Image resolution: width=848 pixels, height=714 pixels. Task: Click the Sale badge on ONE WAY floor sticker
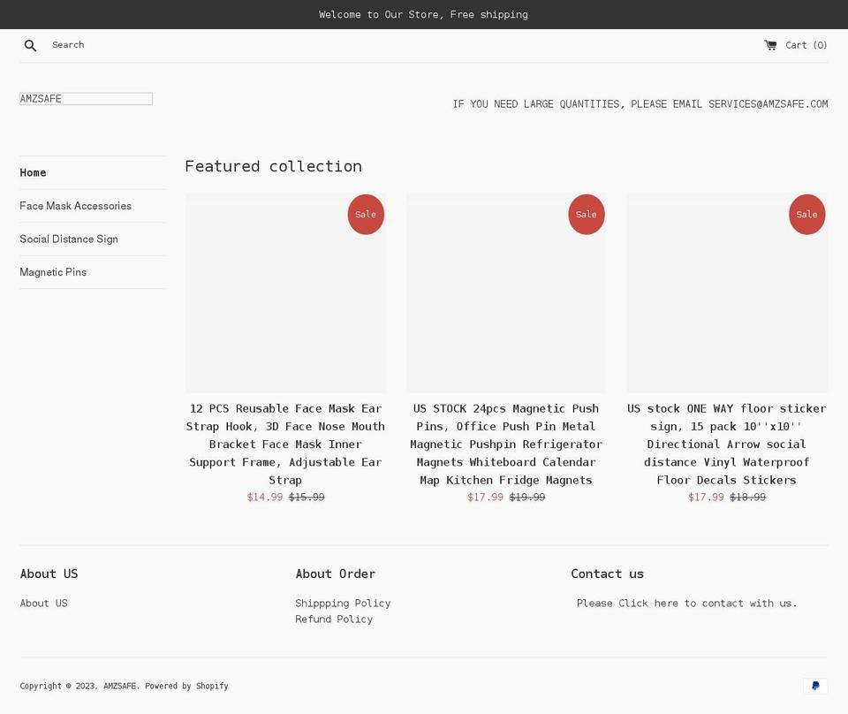click(x=806, y=214)
